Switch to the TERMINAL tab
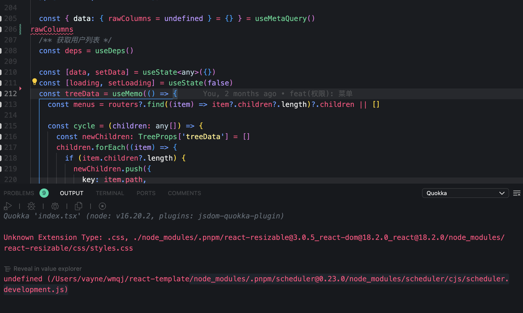 coord(110,193)
